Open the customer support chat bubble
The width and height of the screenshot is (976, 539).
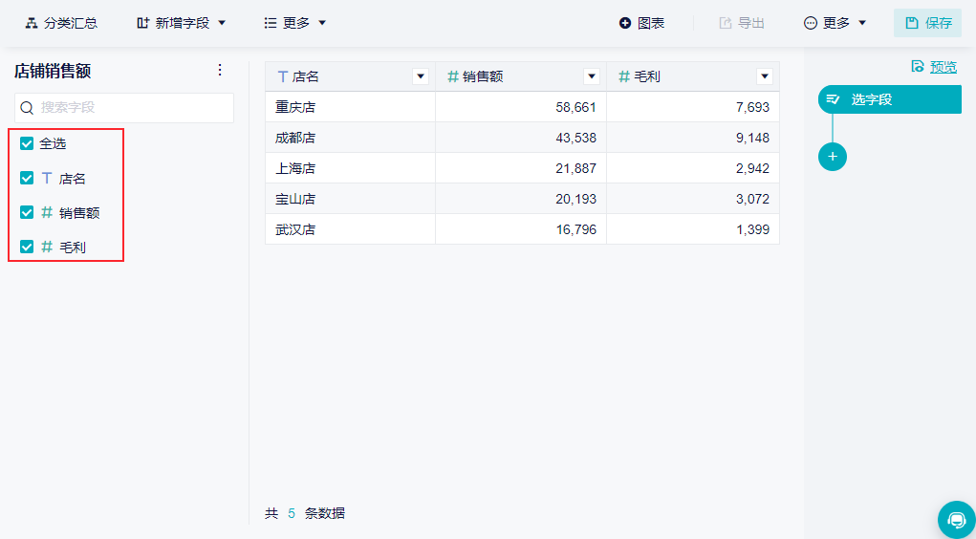point(956,519)
